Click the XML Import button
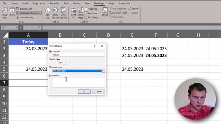221x124 pixels. (x=133, y=9)
